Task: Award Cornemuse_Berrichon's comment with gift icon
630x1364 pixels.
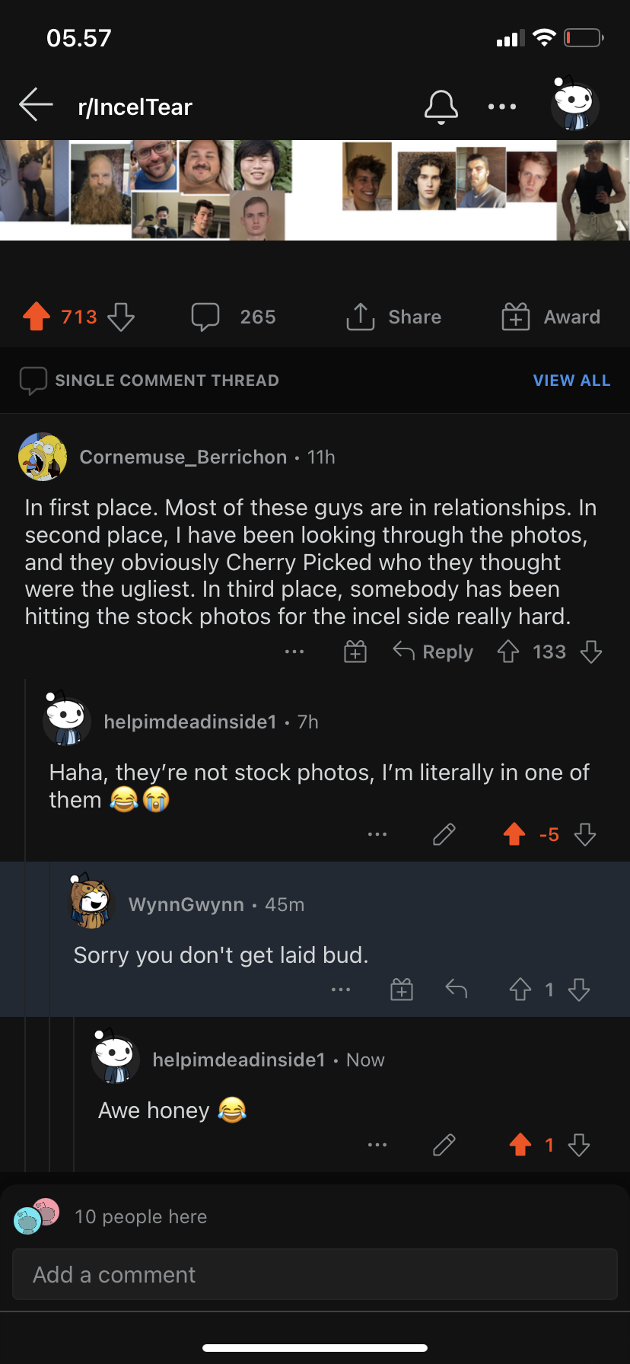Action: pos(355,652)
